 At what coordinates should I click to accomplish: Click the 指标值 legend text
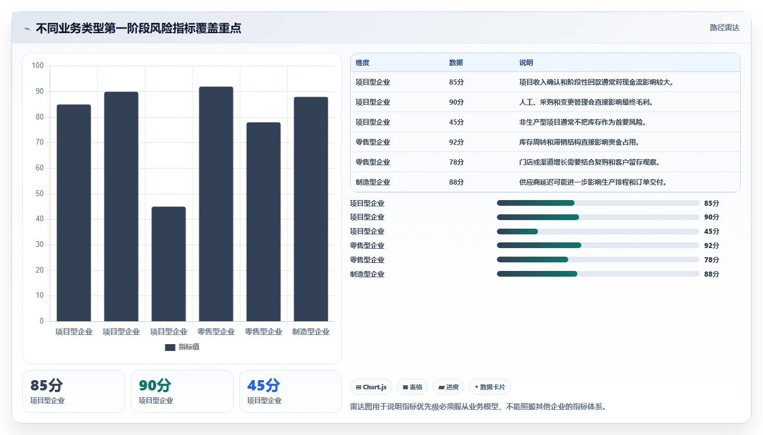(x=188, y=347)
